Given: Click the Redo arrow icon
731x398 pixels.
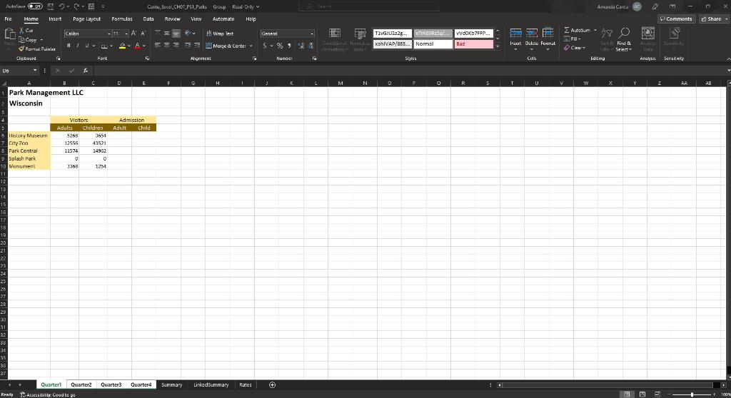Looking at the screenshot, I should tap(76, 6).
